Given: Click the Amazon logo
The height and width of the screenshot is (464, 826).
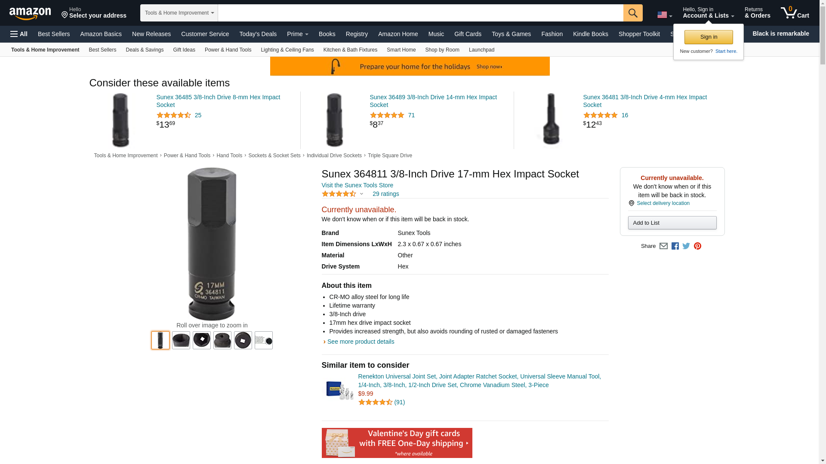Looking at the screenshot, I should click(x=30, y=13).
